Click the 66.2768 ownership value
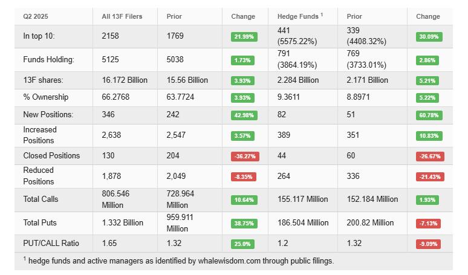 [115, 97]
